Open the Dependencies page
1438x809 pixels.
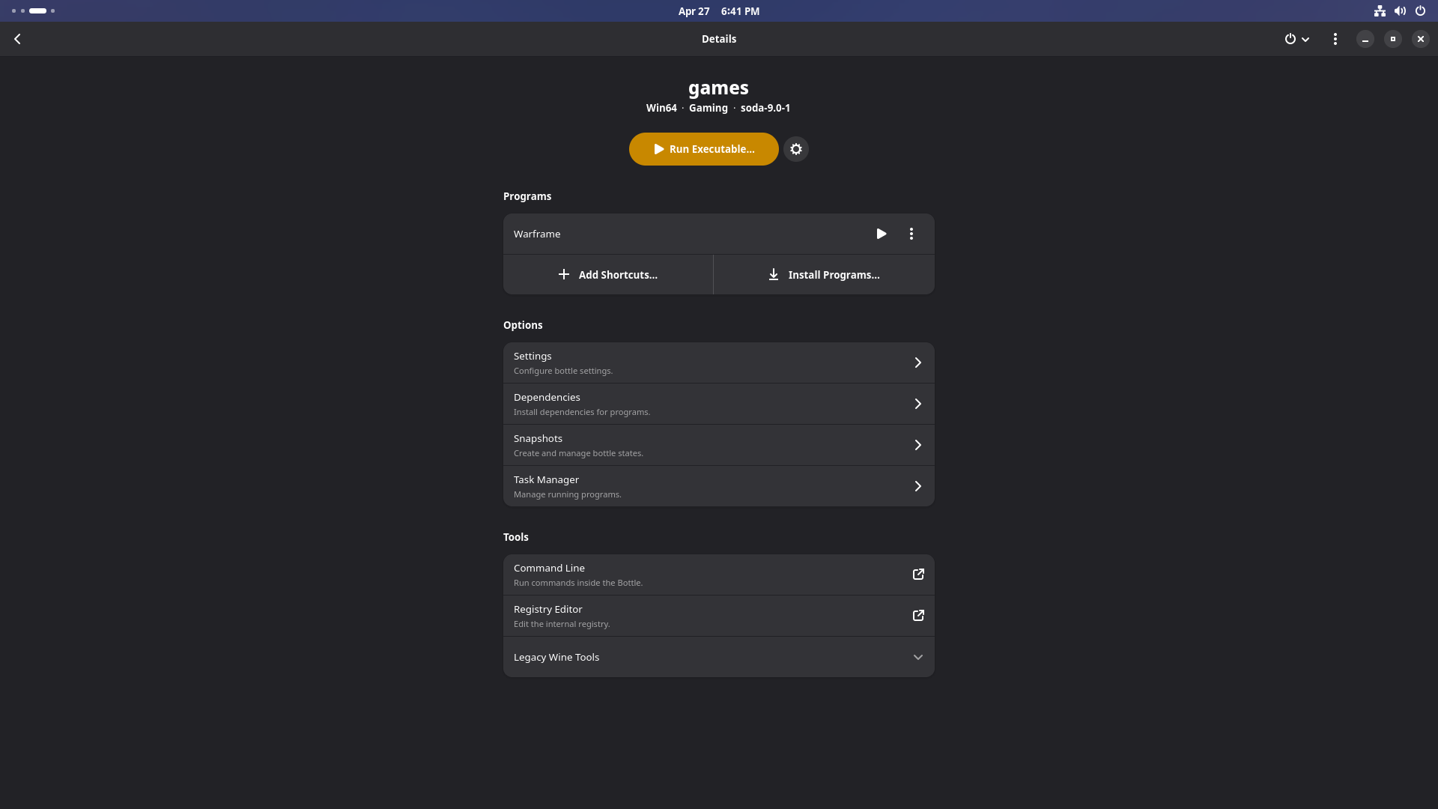click(x=718, y=404)
